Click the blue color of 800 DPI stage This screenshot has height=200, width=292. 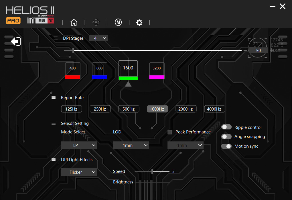[100, 77]
